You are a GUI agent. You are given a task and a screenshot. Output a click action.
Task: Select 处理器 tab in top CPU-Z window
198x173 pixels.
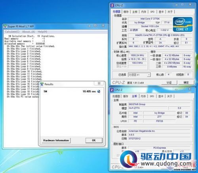116,11
